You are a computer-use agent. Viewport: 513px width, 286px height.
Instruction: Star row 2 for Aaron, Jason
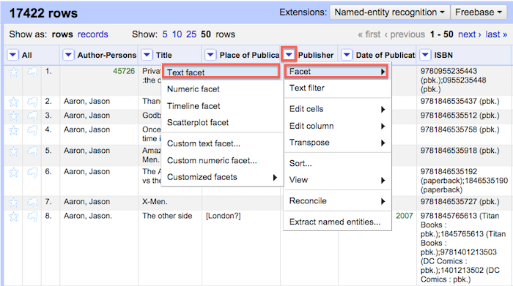pyautogui.click(x=13, y=102)
